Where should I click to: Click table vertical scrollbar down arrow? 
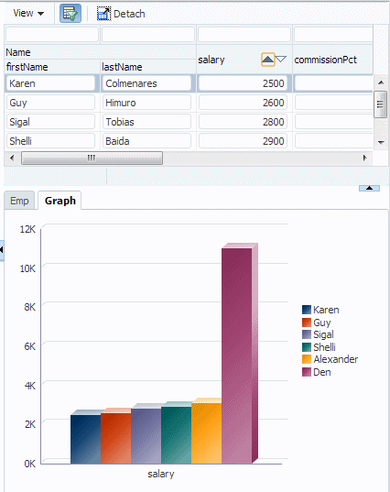[x=381, y=142]
